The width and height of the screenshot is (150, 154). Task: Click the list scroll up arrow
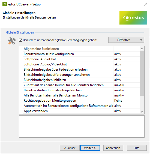pos(142,49)
